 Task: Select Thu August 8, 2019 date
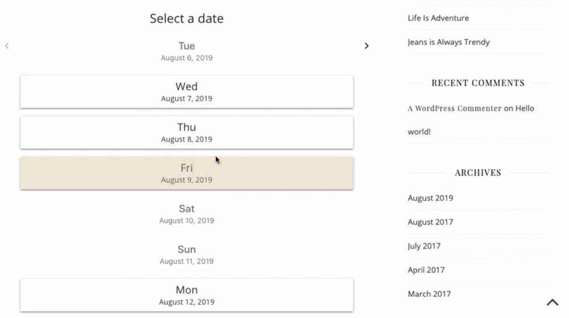point(187,133)
